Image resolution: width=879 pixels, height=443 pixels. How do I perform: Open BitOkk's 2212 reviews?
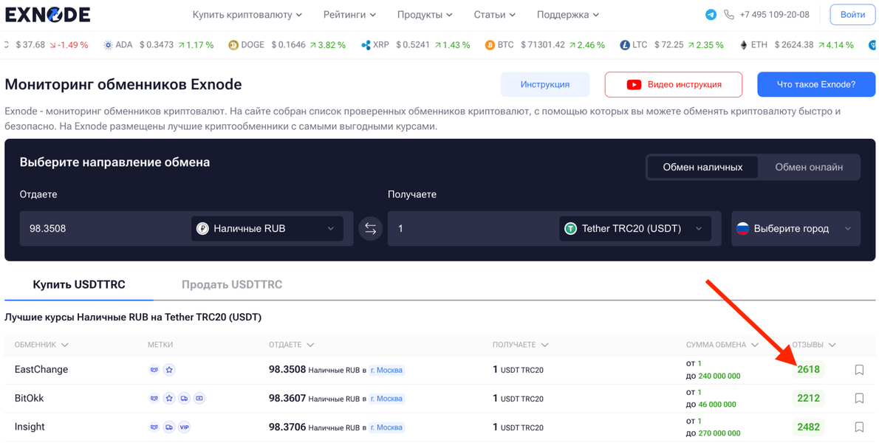(x=808, y=398)
